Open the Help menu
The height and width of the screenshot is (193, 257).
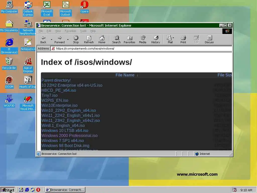(x=93, y=31)
